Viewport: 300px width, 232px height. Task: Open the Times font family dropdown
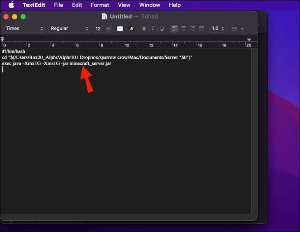[x=24, y=29]
